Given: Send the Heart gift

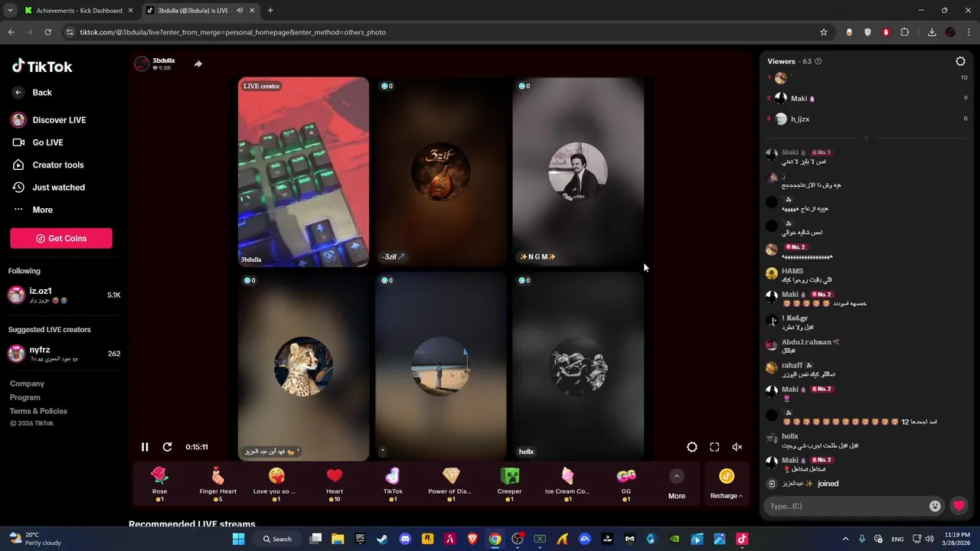Looking at the screenshot, I should (x=335, y=484).
